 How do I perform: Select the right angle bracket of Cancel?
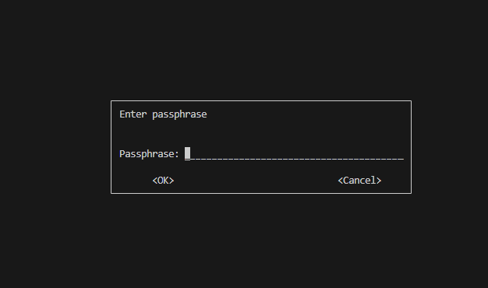[379, 181]
